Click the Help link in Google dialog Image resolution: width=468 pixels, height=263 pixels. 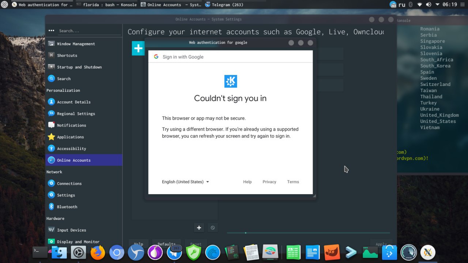[248, 182]
